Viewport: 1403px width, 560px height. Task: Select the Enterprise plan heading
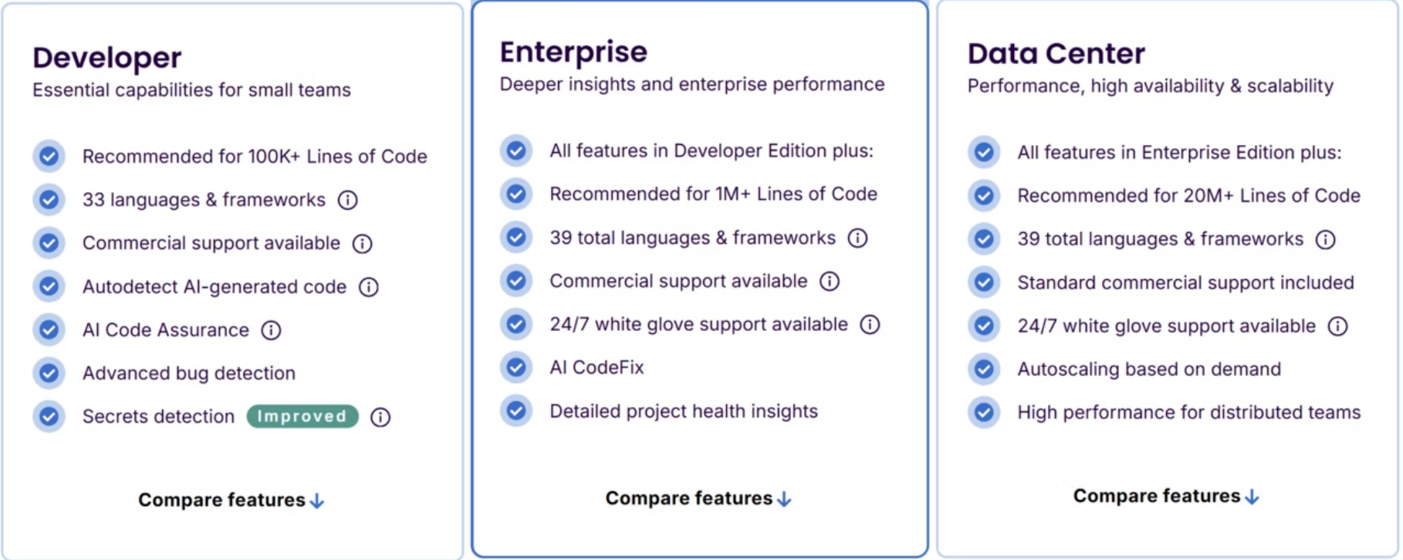[573, 52]
